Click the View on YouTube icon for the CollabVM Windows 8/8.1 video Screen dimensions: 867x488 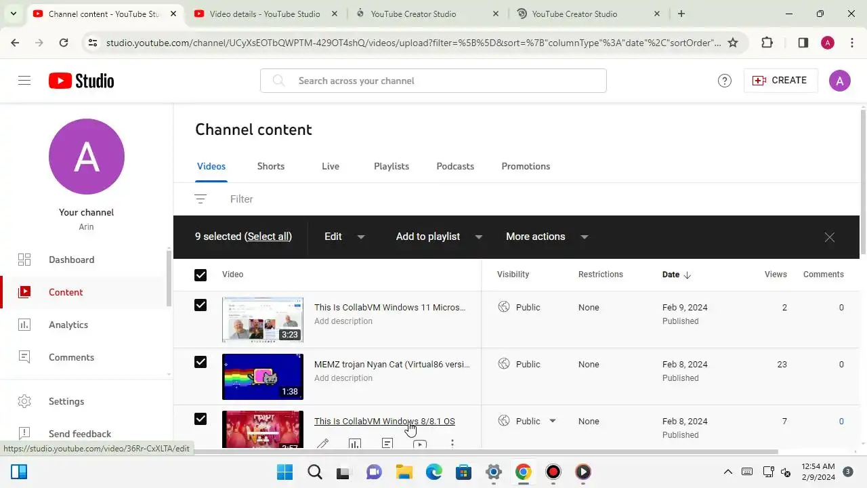point(420,444)
